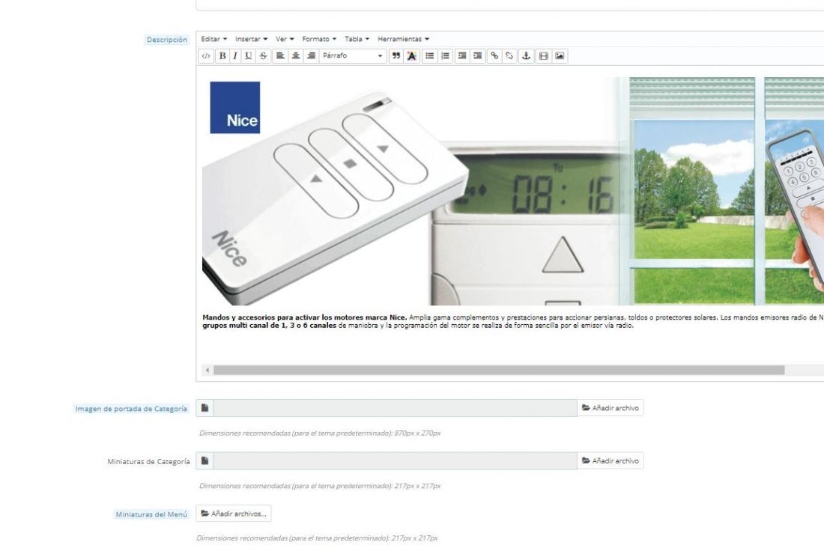
Task: Click the Descripción label
Action: [x=166, y=40]
